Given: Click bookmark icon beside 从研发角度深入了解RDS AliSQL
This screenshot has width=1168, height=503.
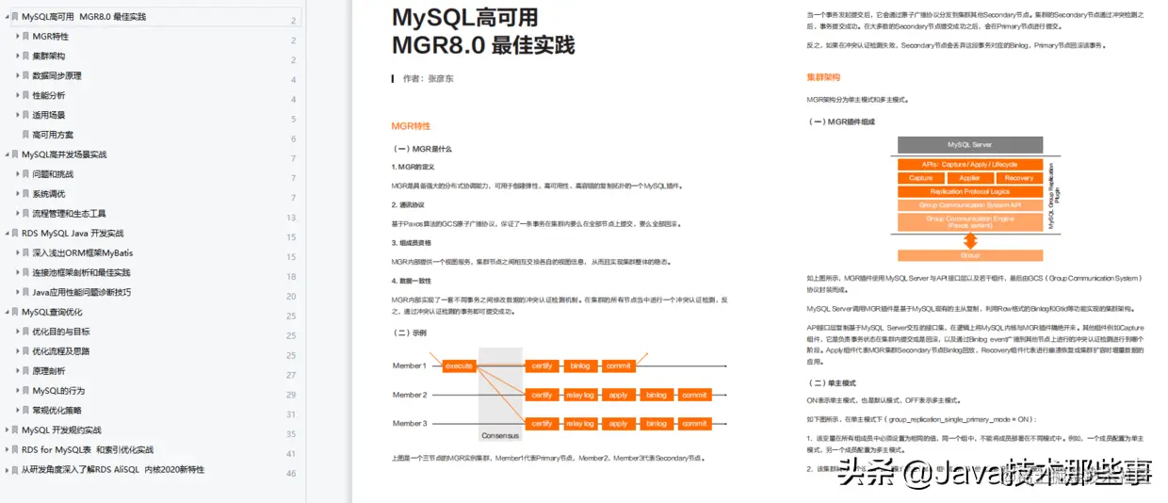Looking at the screenshot, I should tap(16, 470).
